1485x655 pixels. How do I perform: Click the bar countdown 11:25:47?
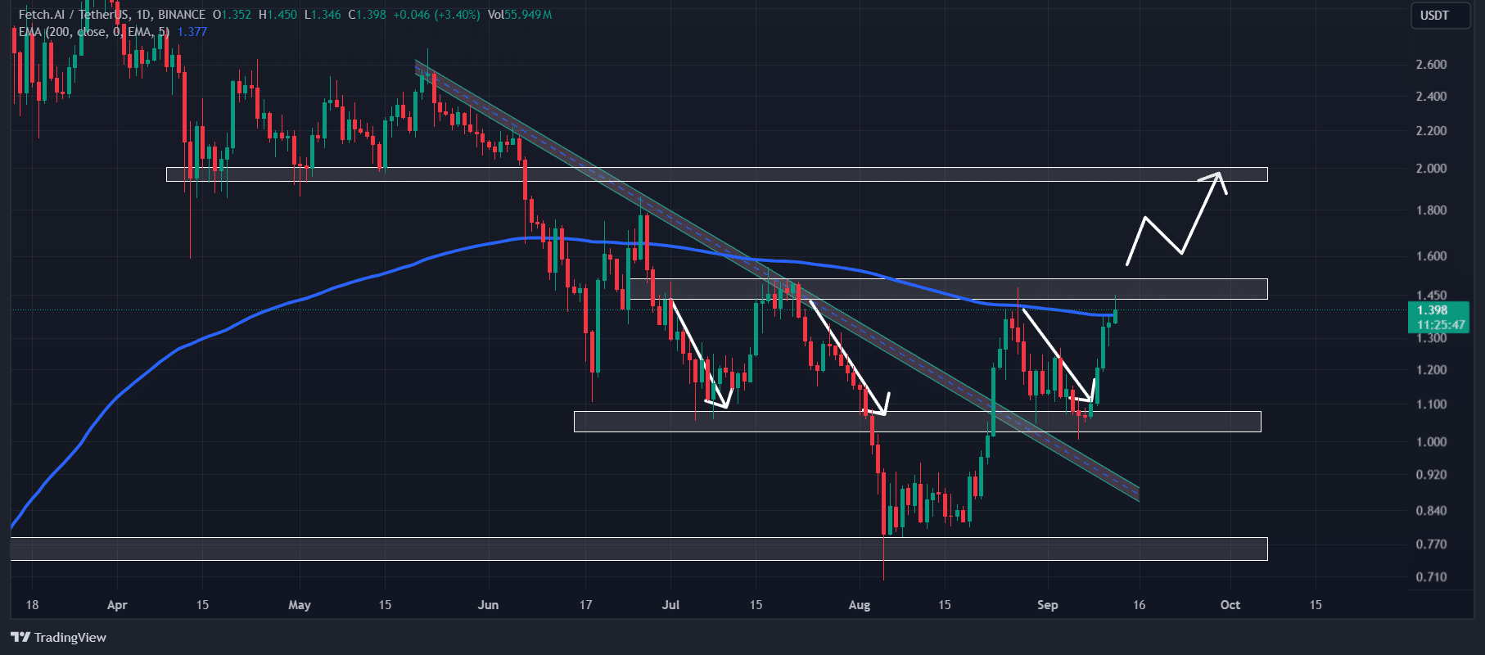(1441, 325)
